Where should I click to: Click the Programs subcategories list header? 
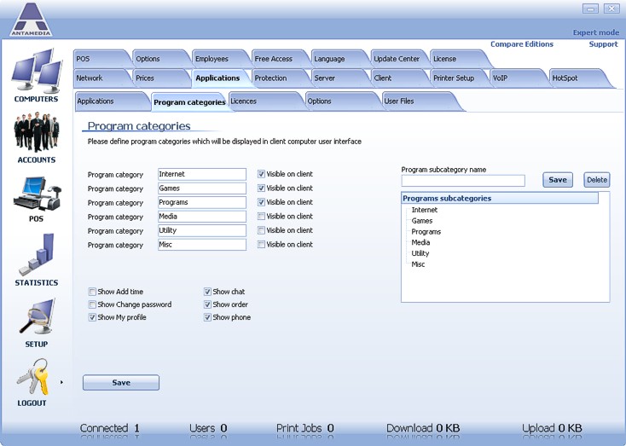click(x=500, y=199)
